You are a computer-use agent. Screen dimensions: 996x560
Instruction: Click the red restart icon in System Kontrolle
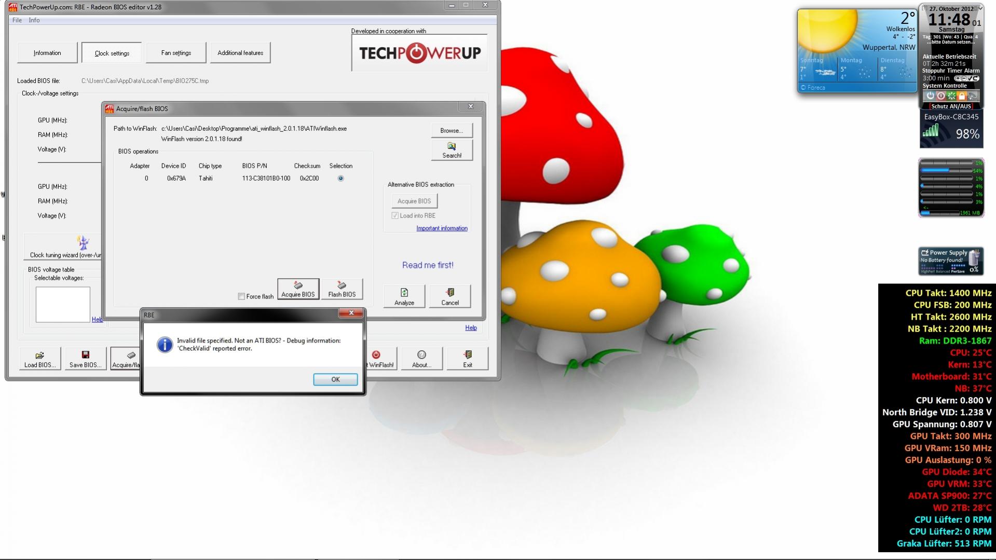(941, 96)
